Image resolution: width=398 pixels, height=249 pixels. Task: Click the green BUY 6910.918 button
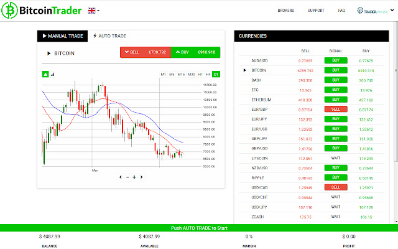pos(195,52)
